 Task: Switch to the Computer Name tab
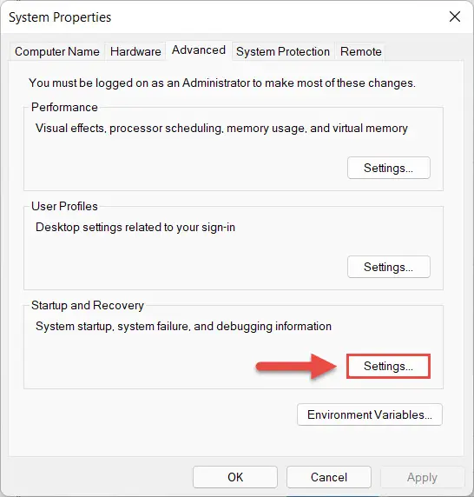click(57, 51)
